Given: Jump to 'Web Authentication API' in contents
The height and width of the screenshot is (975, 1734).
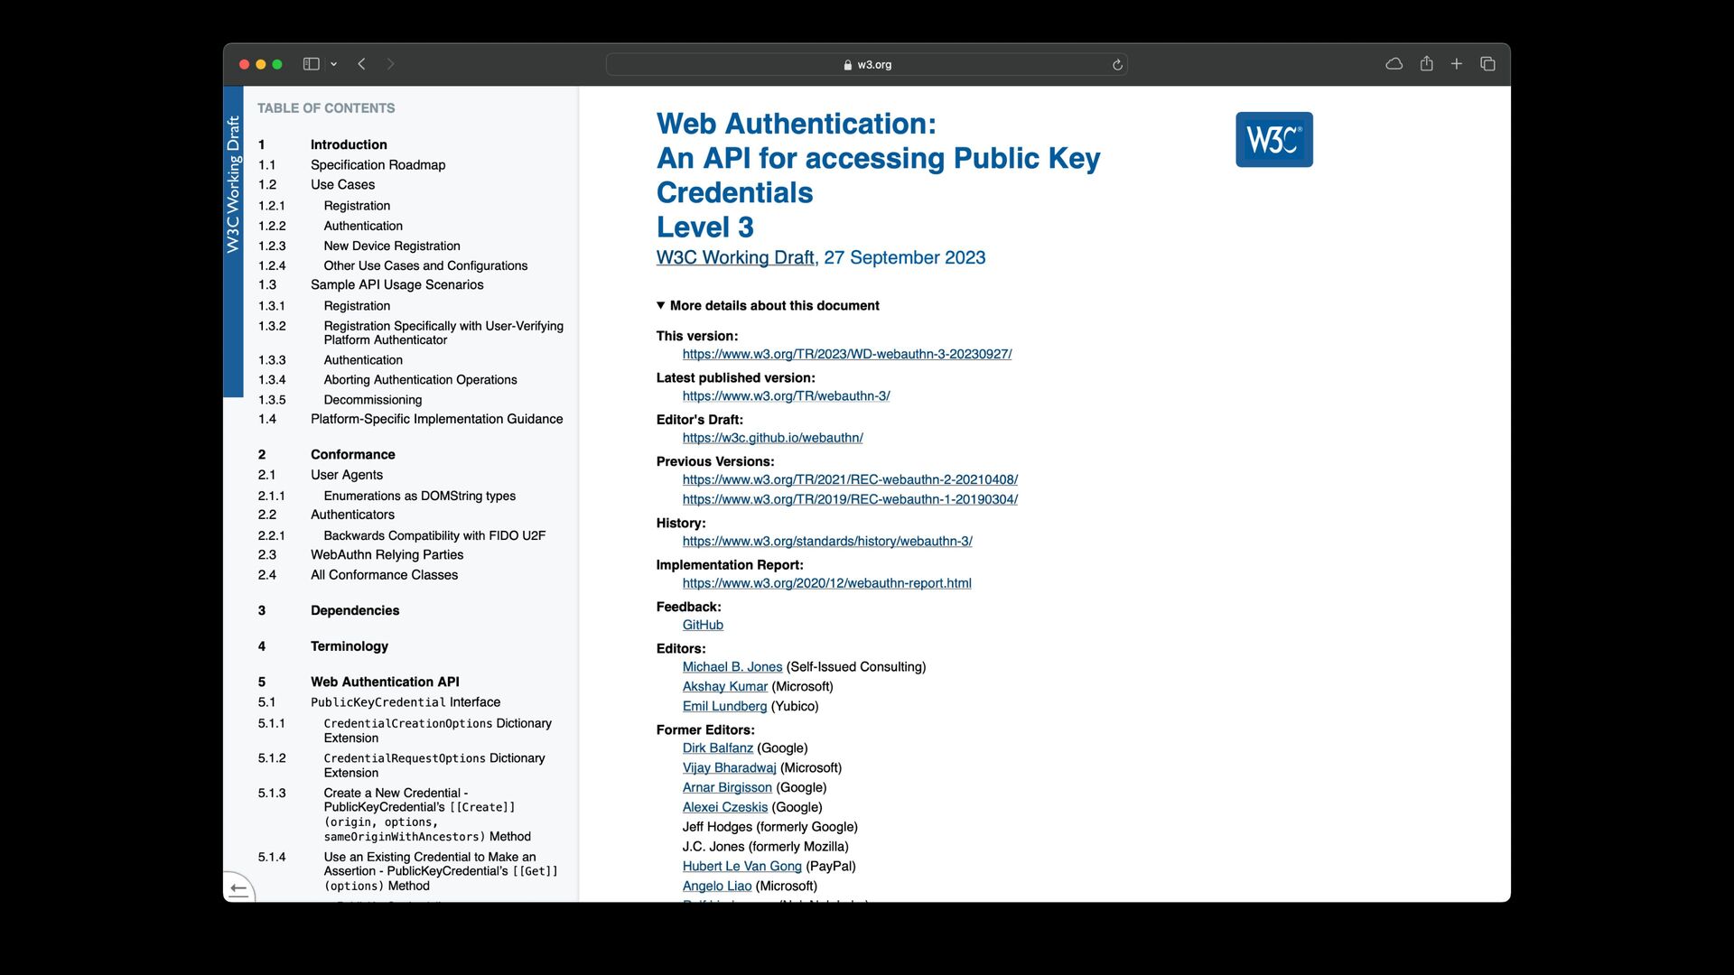Looking at the screenshot, I should point(385,682).
